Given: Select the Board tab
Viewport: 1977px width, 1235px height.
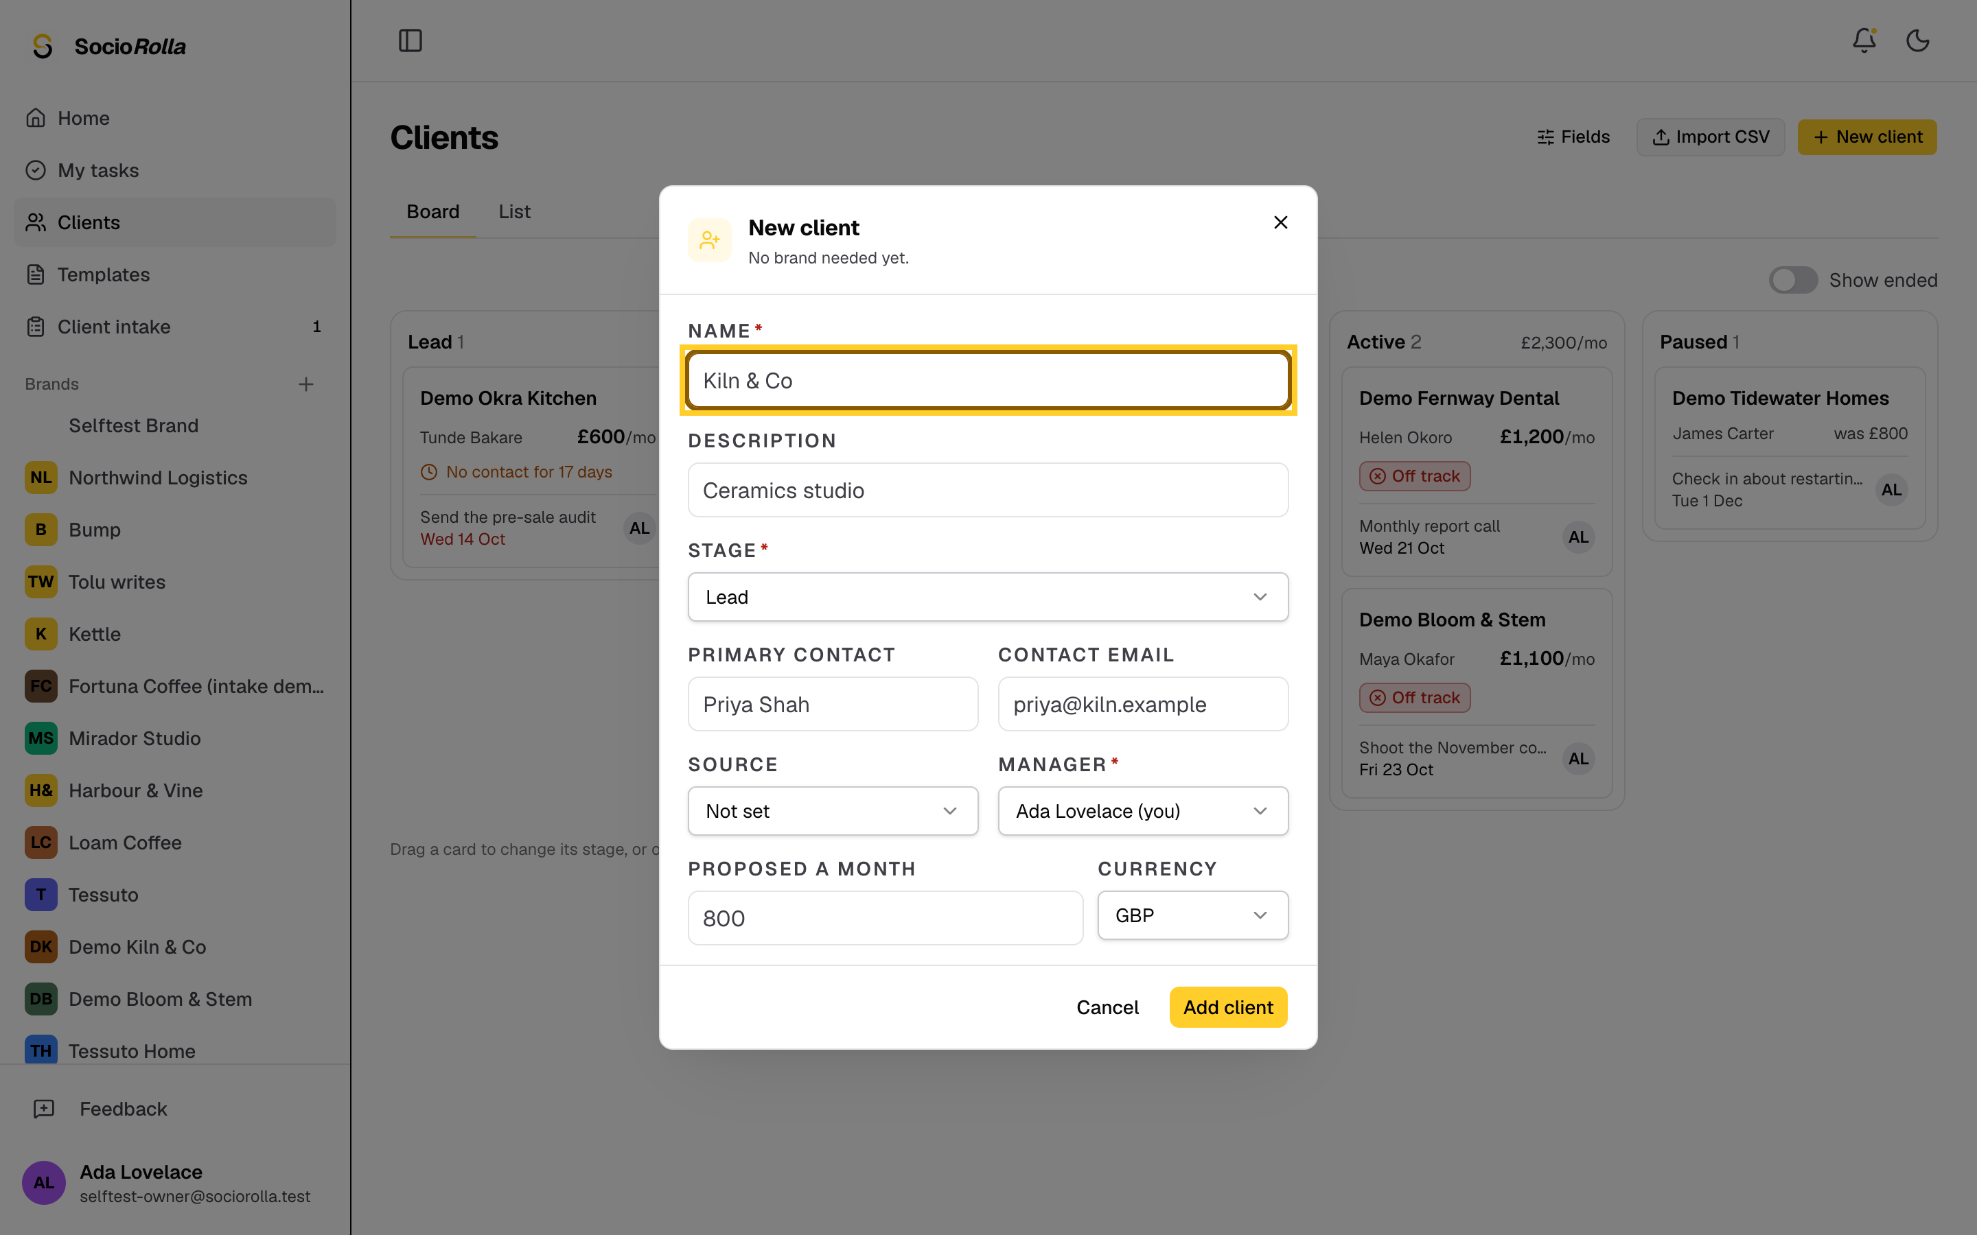Looking at the screenshot, I should pyautogui.click(x=433, y=211).
